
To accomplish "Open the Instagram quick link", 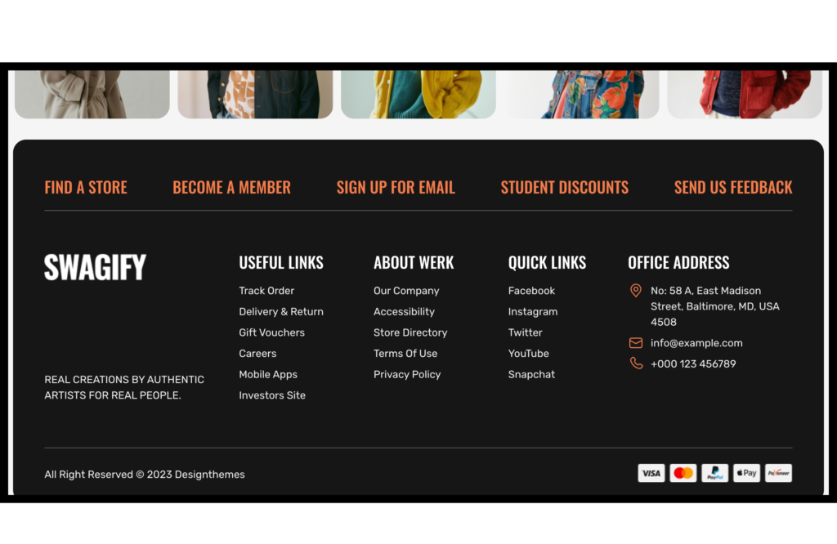I will point(533,312).
